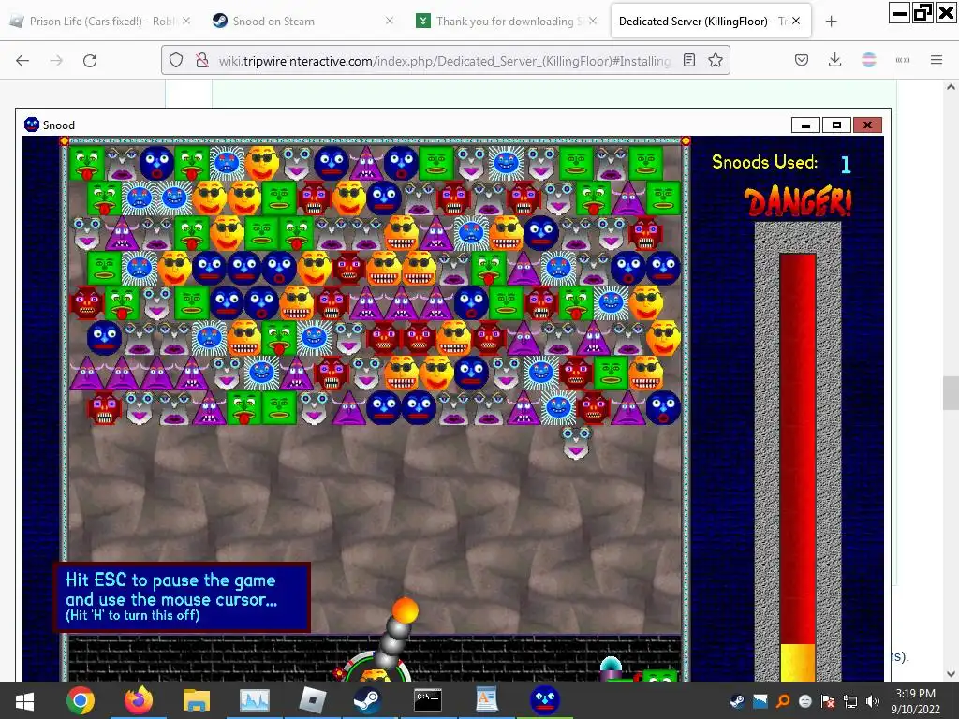The height and width of the screenshot is (719, 959).
Task: Open the performance monitor taskbar app
Action: pos(255,700)
